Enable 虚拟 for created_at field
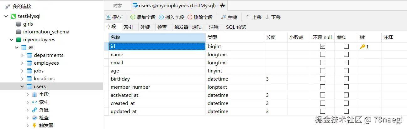 pos(346,103)
